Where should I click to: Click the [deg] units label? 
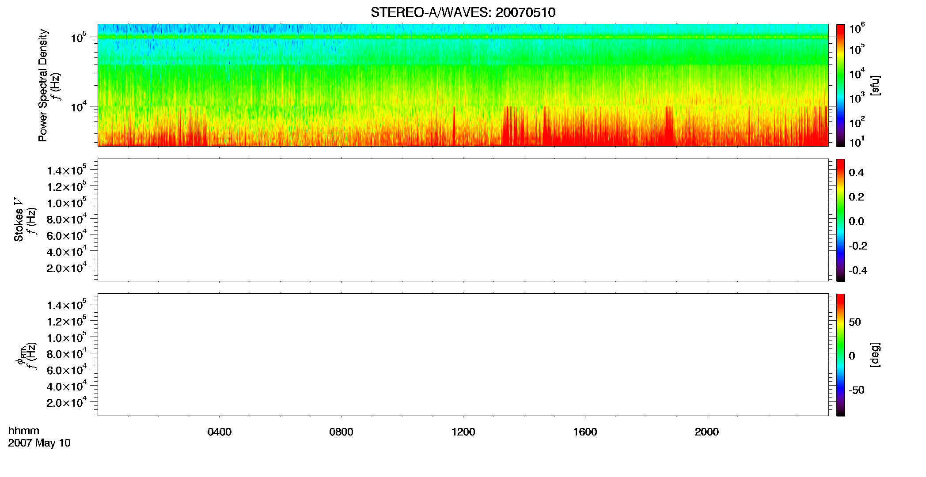(875, 355)
